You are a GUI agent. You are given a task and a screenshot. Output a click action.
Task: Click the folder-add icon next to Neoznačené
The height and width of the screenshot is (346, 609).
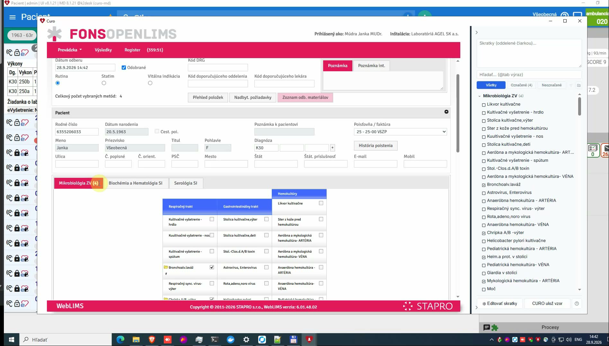pyautogui.click(x=579, y=85)
